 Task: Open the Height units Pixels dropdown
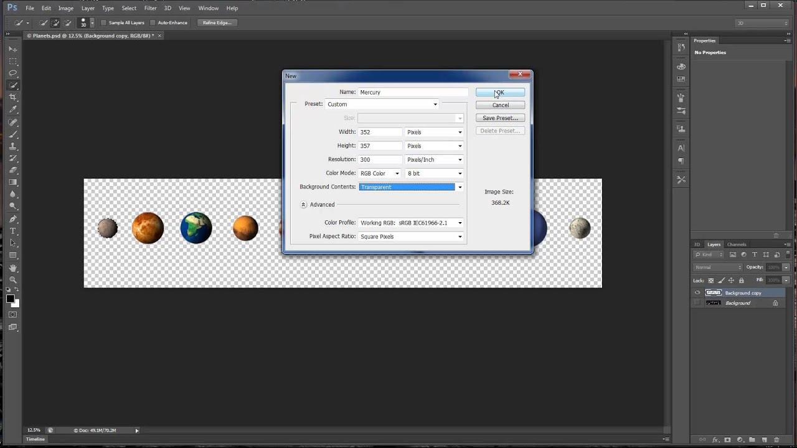[x=434, y=146]
